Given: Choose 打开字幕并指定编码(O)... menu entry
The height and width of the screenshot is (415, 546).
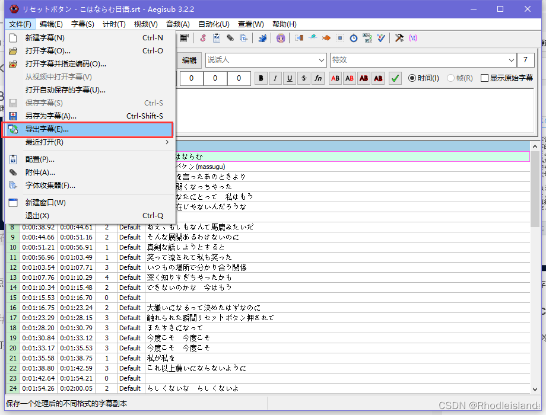Looking at the screenshot, I should (x=89, y=64).
